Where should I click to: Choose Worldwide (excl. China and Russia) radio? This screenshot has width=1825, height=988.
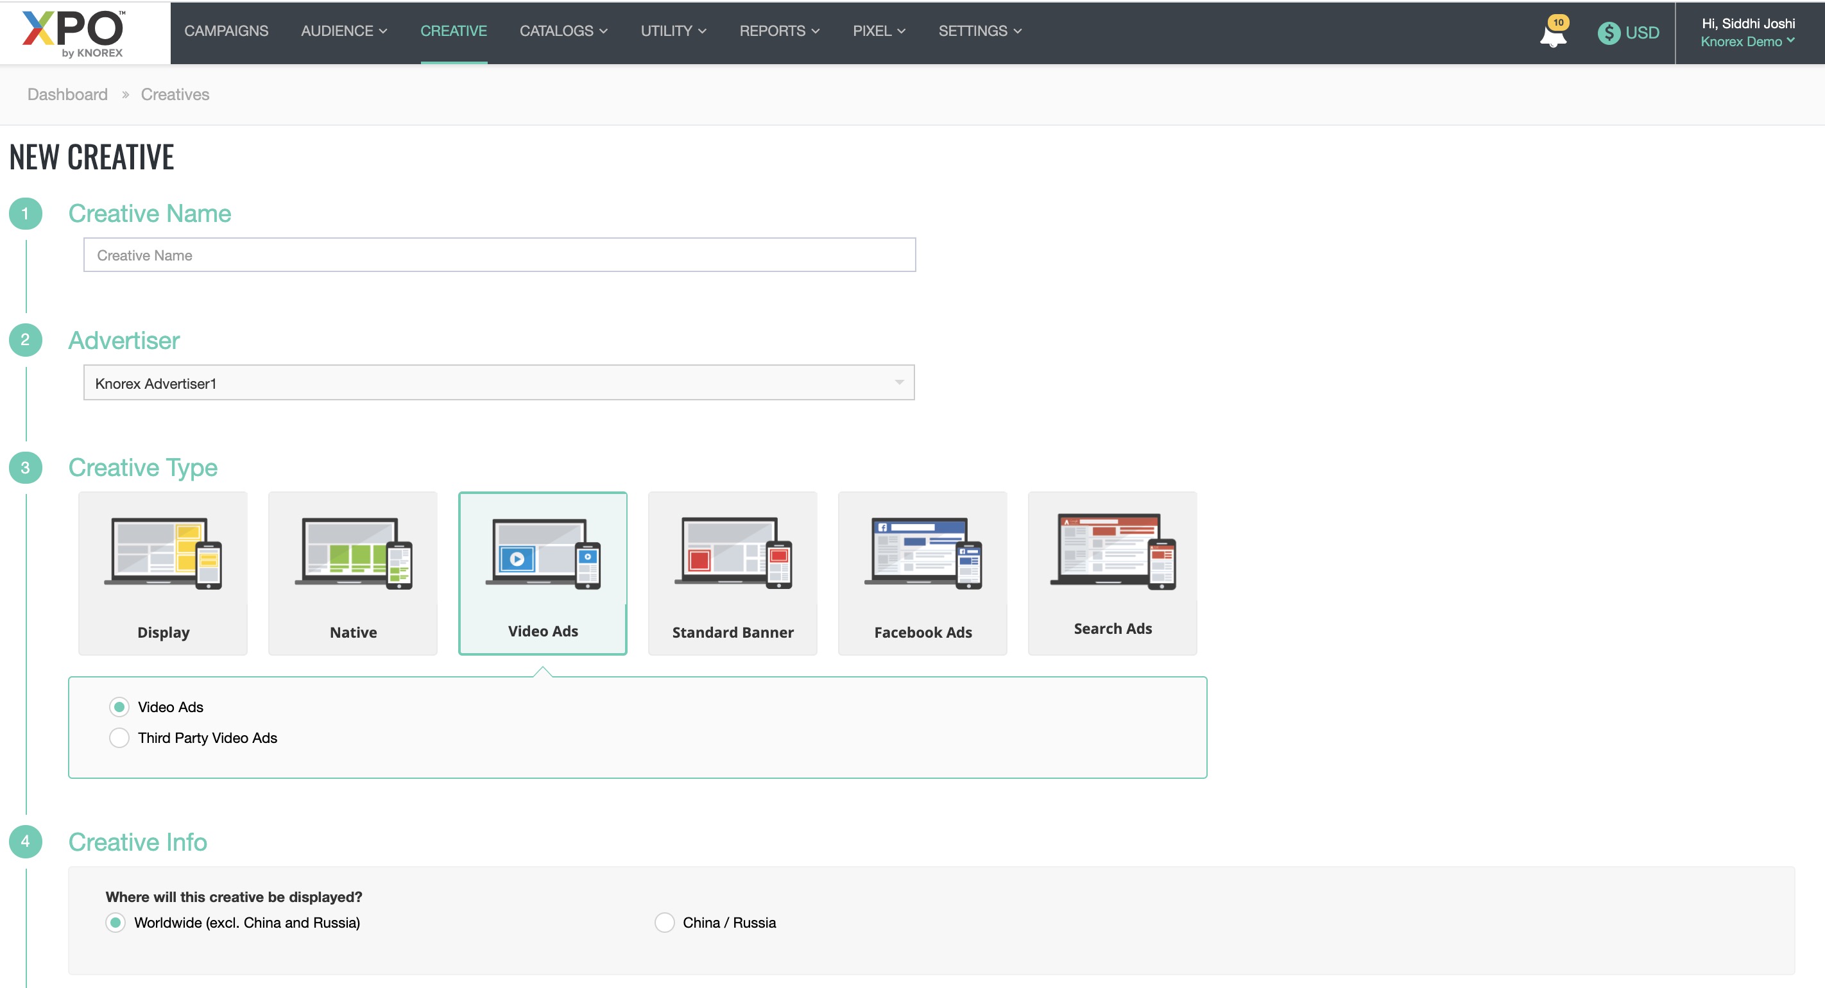coord(116,923)
